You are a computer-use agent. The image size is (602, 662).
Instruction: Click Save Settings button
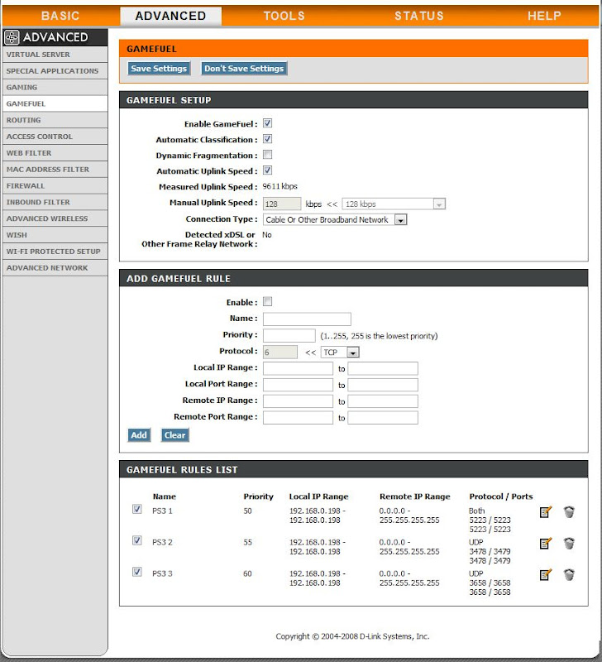(x=159, y=69)
